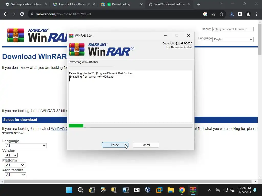Share this page icon
262x196 pixels.
tap(213, 14)
